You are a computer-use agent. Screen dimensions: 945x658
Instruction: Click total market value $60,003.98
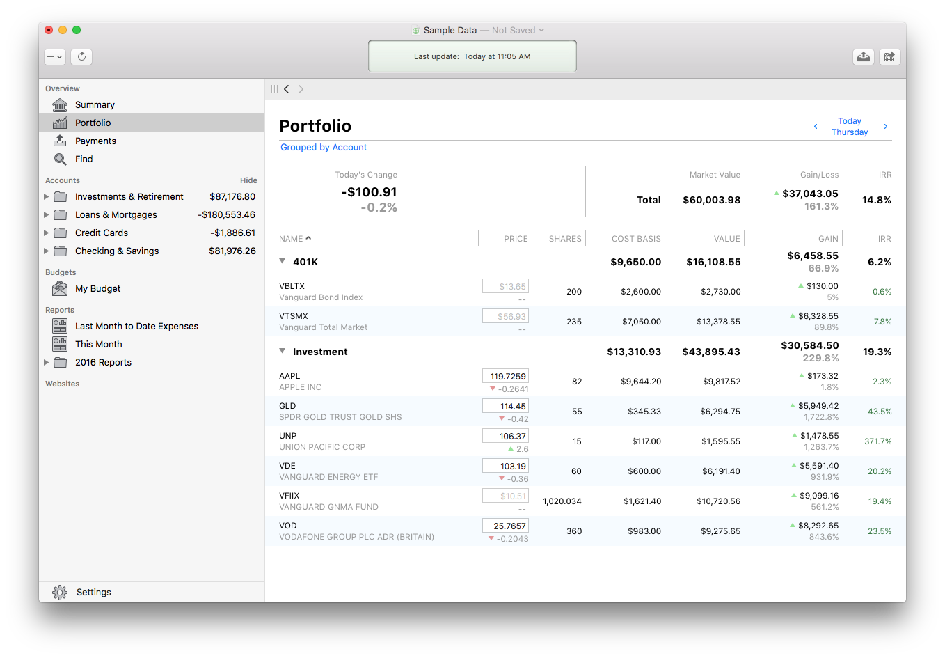click(711, 200)
